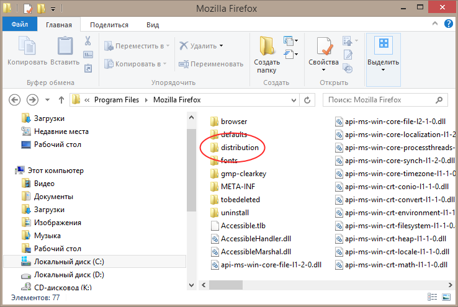Select api-ms-win-crt-math-l1-1-0.dll file

(x=392, y=265)
